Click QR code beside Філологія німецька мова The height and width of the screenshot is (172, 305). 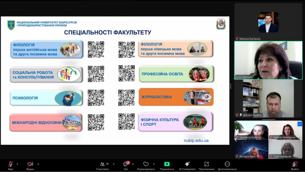(x=127, y=50)
